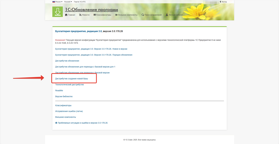This screenshot has height=144, width=279.
Task: Open the Технологический дистрибутив link
Action: [70, 85]
